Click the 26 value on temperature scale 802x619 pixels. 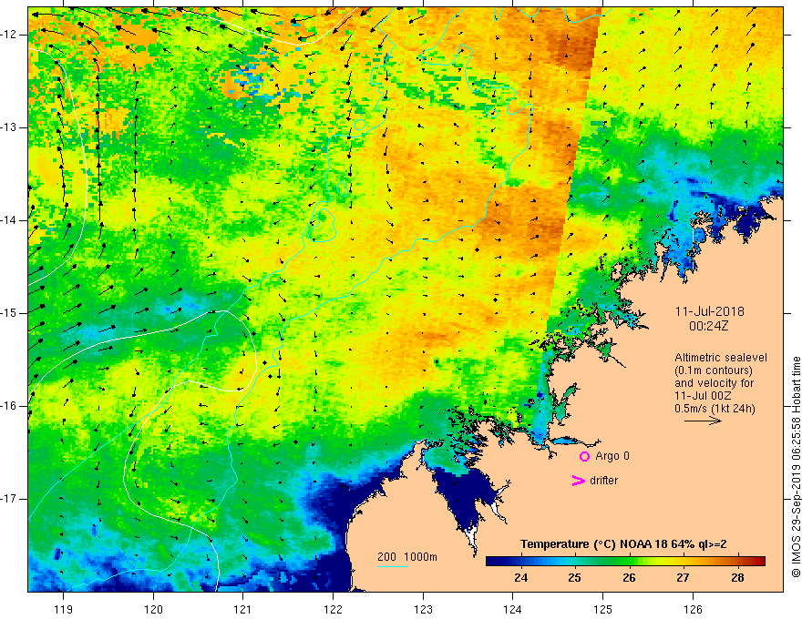[x=629, y=578]
